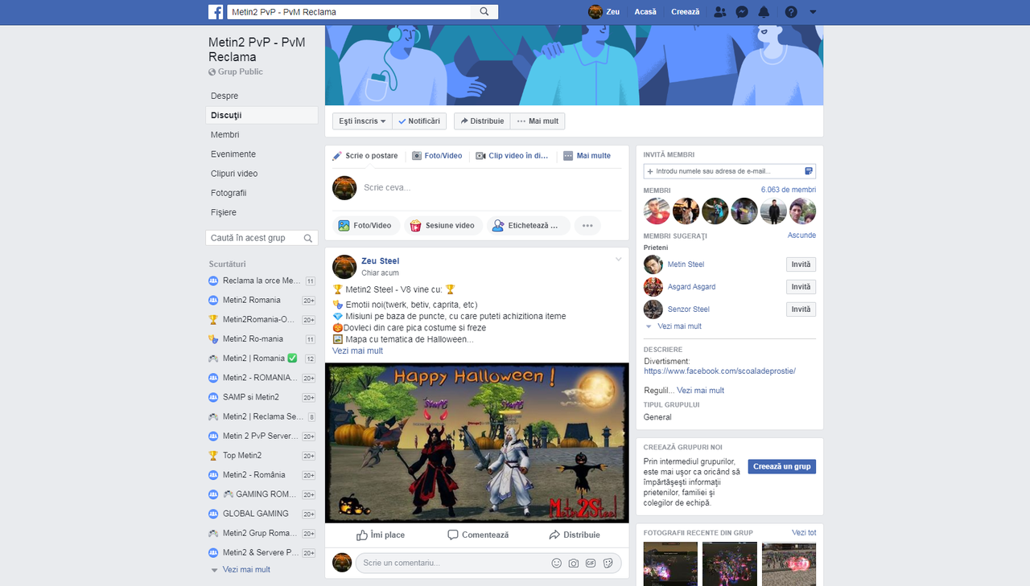Open the account dropdown caret top right

(x=813, y=11)
